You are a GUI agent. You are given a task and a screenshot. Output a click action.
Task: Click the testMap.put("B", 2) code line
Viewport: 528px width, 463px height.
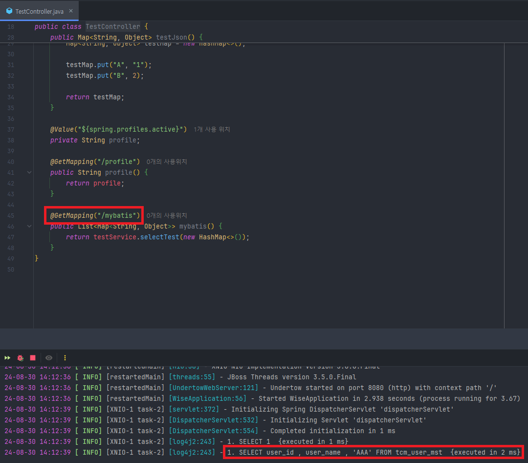(105, 75)
